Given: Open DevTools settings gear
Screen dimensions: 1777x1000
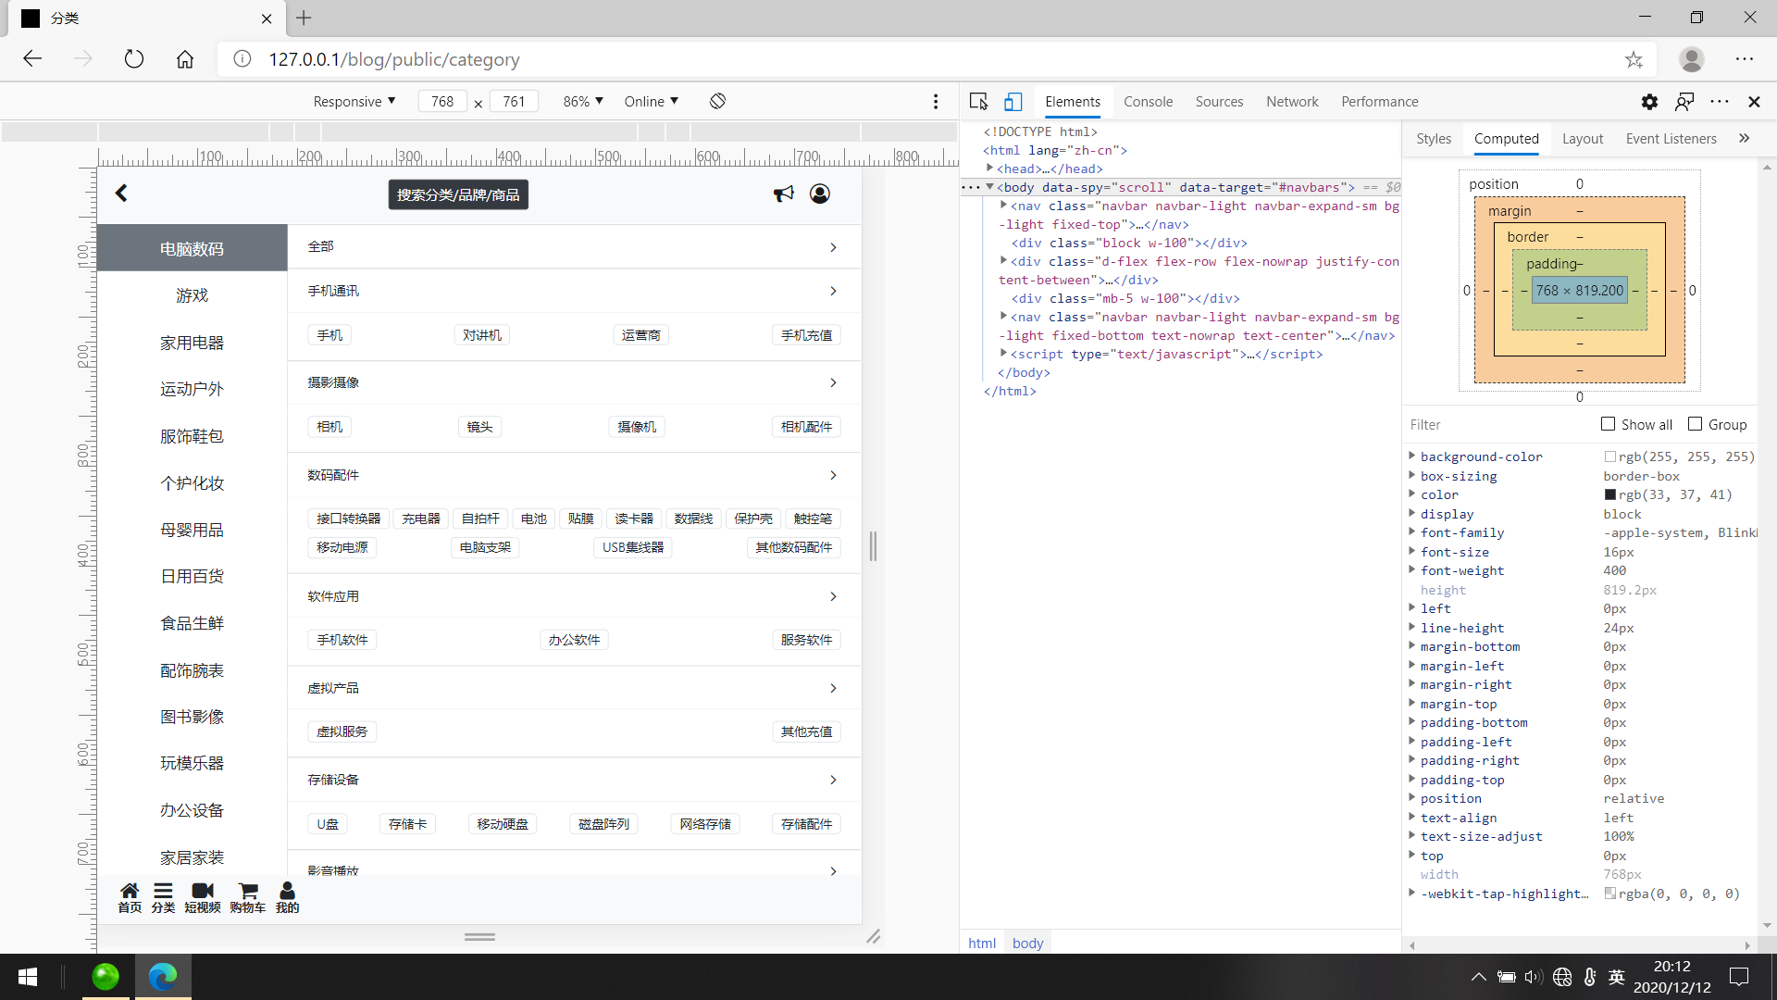Looking at the screenshot, I should pos(1649,101).
